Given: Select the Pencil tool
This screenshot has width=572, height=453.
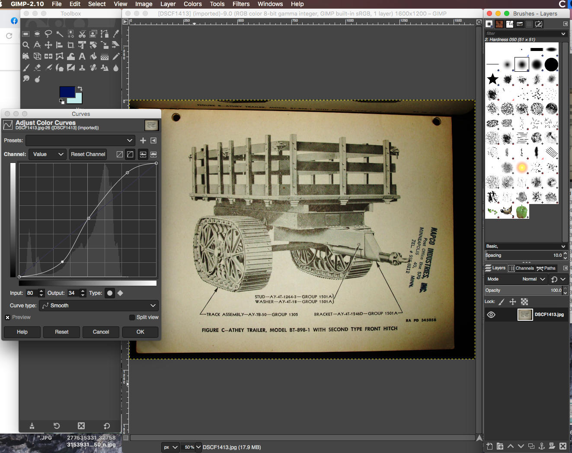Looking at the screenshot, I should coord(116,56).
